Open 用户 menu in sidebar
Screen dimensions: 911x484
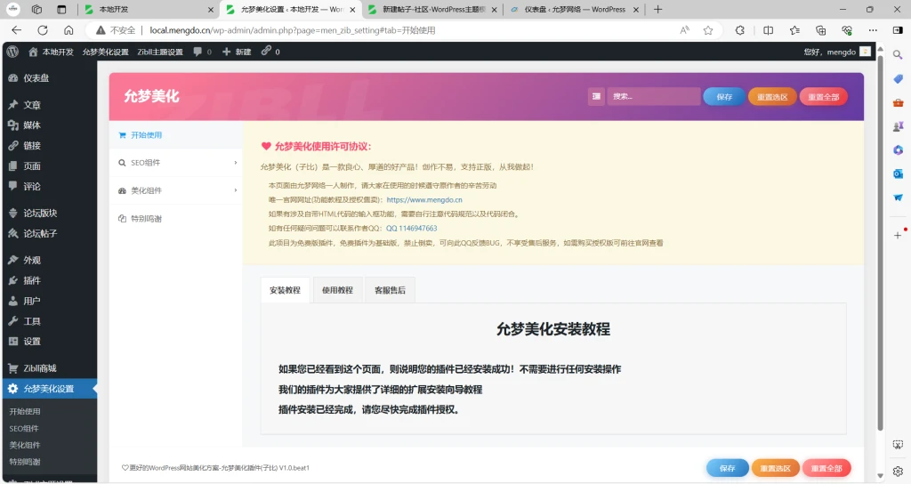50,301
